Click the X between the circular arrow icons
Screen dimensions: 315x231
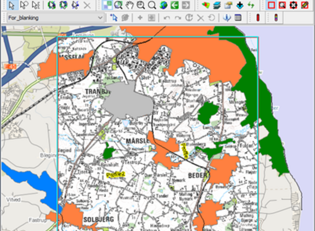tap(200, 18)
